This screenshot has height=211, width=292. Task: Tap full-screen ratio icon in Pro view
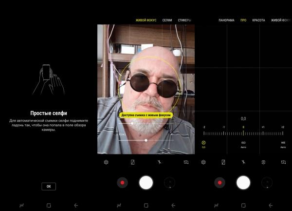223,162
